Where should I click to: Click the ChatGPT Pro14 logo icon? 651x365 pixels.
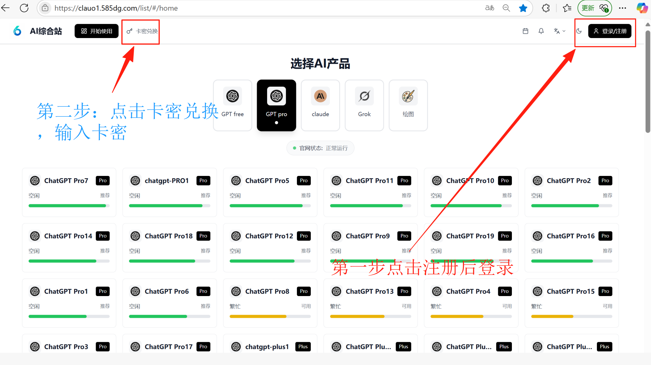35,236
